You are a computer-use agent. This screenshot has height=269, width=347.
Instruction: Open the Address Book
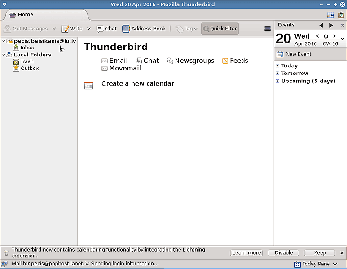pyautogui.click(x=144, y=29)
